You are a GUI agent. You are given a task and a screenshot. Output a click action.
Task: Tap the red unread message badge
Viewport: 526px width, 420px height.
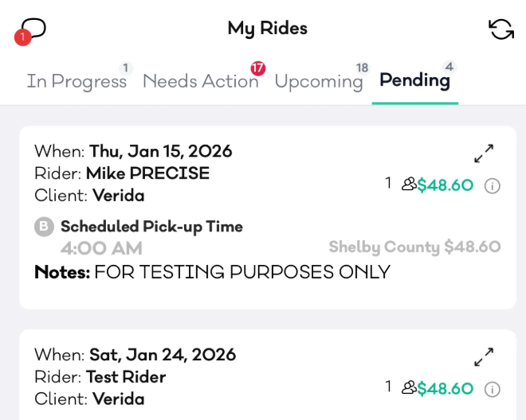pos(22,37)
